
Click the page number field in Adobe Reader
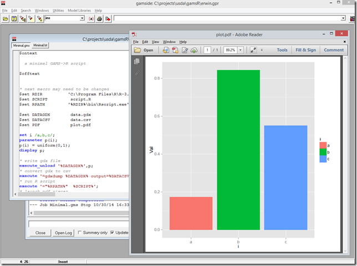coord(207,50)
